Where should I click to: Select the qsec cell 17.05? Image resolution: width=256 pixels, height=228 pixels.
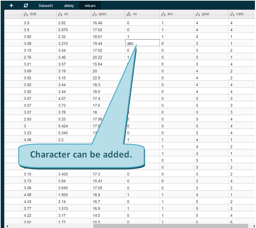[108, 188]
